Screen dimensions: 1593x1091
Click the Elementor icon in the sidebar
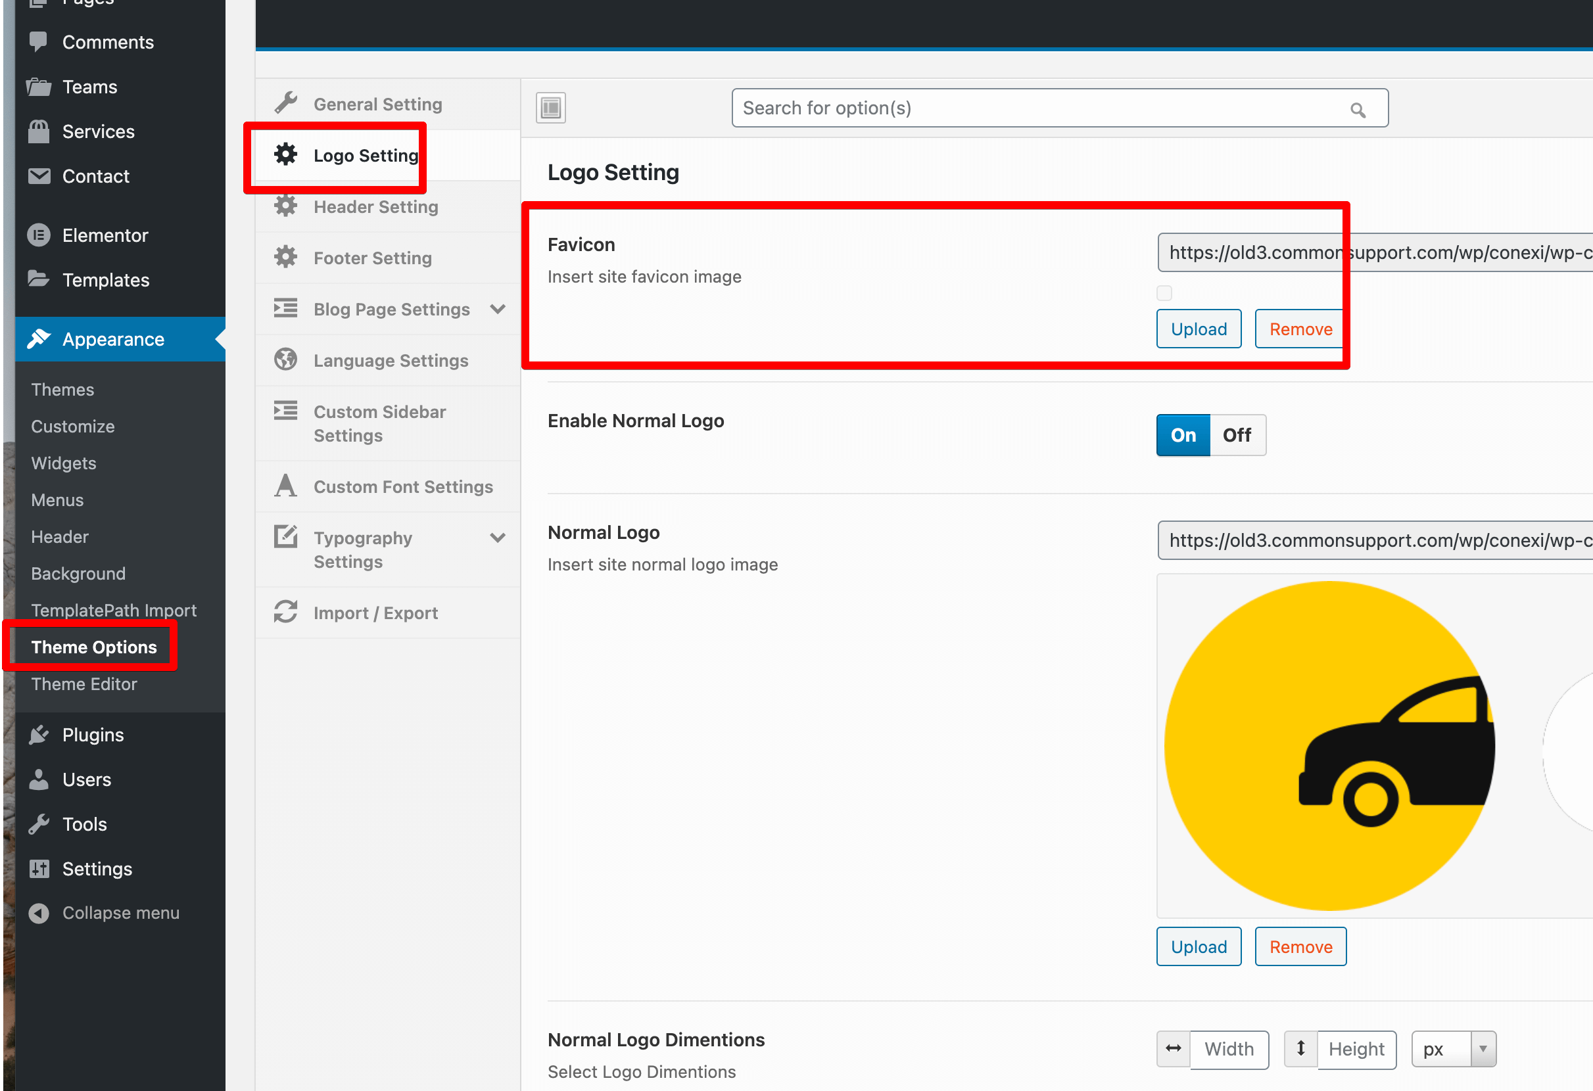[x=39, y=235]
